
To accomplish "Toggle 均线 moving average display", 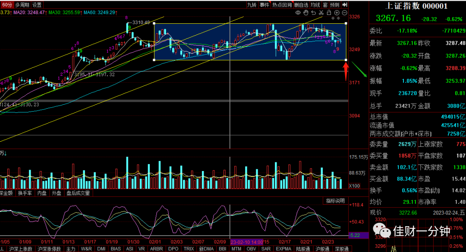I will (x=315, y=5).
